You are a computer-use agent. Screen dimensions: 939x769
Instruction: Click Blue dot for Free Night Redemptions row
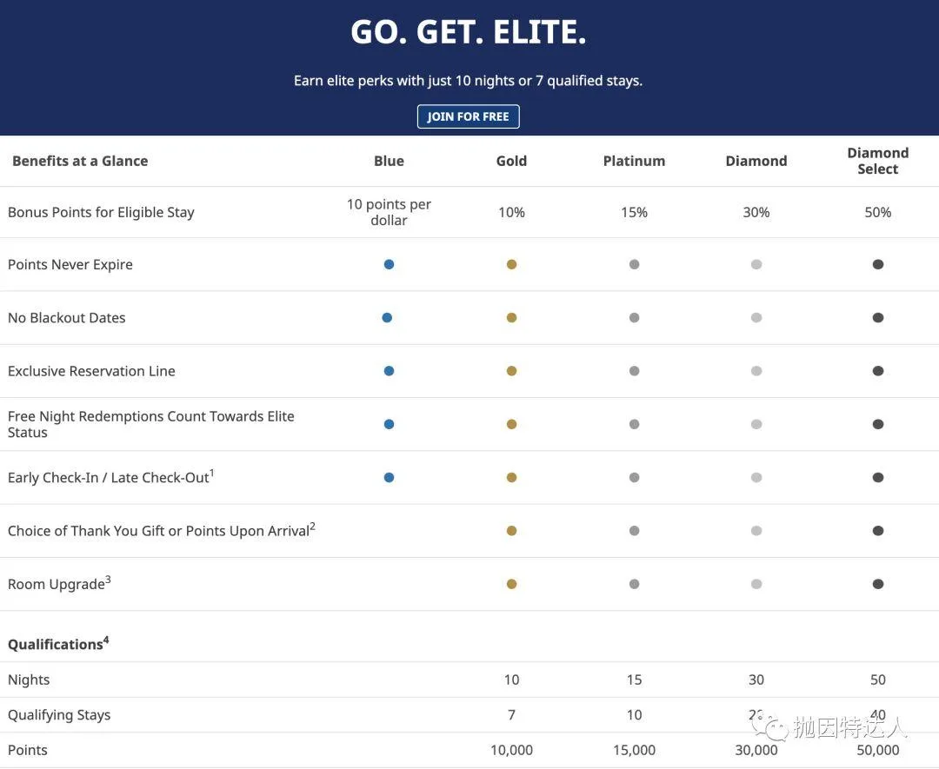click(x=389, y=424)
